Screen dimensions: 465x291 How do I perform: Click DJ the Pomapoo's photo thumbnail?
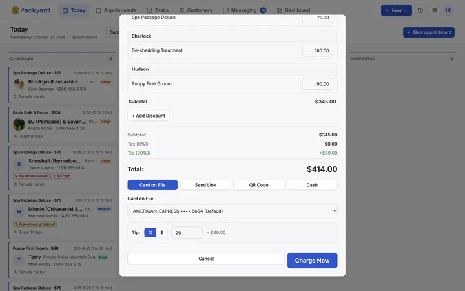[19, 124]
